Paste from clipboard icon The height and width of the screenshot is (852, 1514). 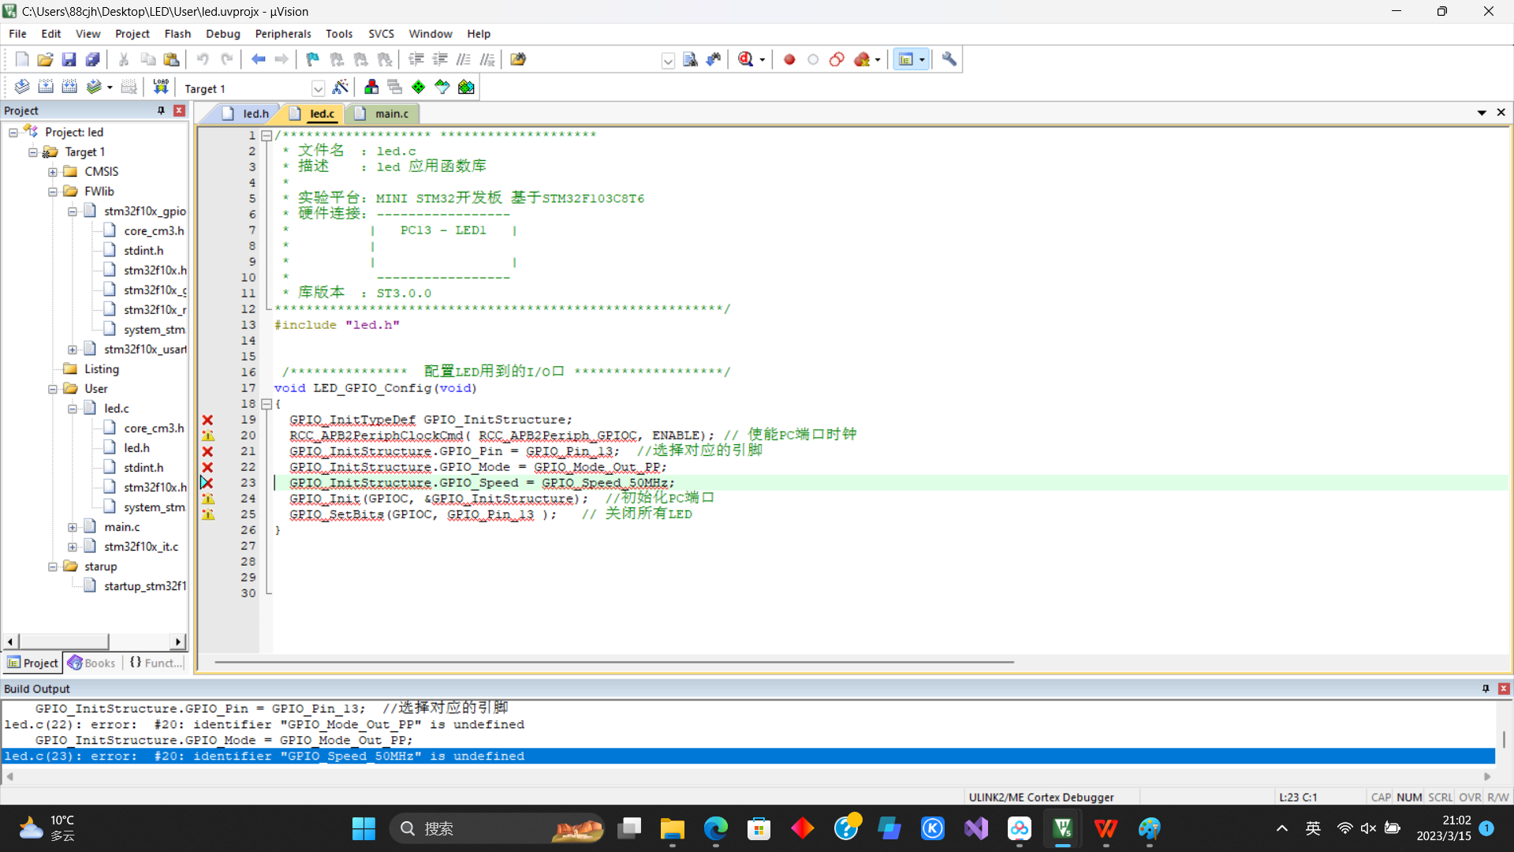[x=171, y=59]
